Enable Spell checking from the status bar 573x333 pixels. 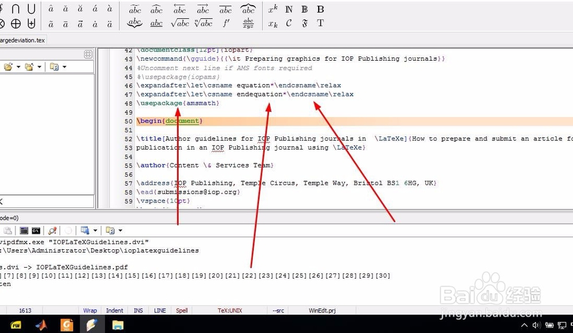point(182,310)
